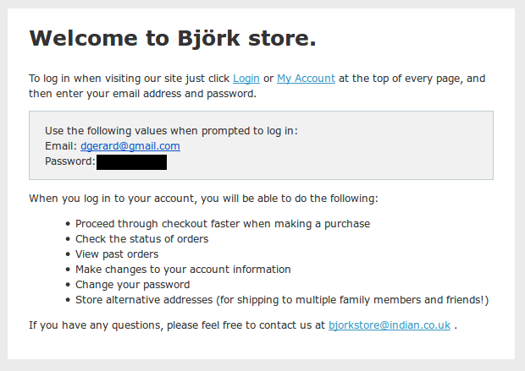The height and width of the screenshot is (371, 525).
Task: Select the "Check the status of orders" item
Action: 141,239
